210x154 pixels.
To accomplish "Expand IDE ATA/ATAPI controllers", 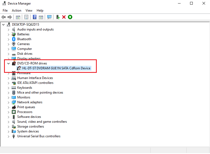I will tap(8, 83).
